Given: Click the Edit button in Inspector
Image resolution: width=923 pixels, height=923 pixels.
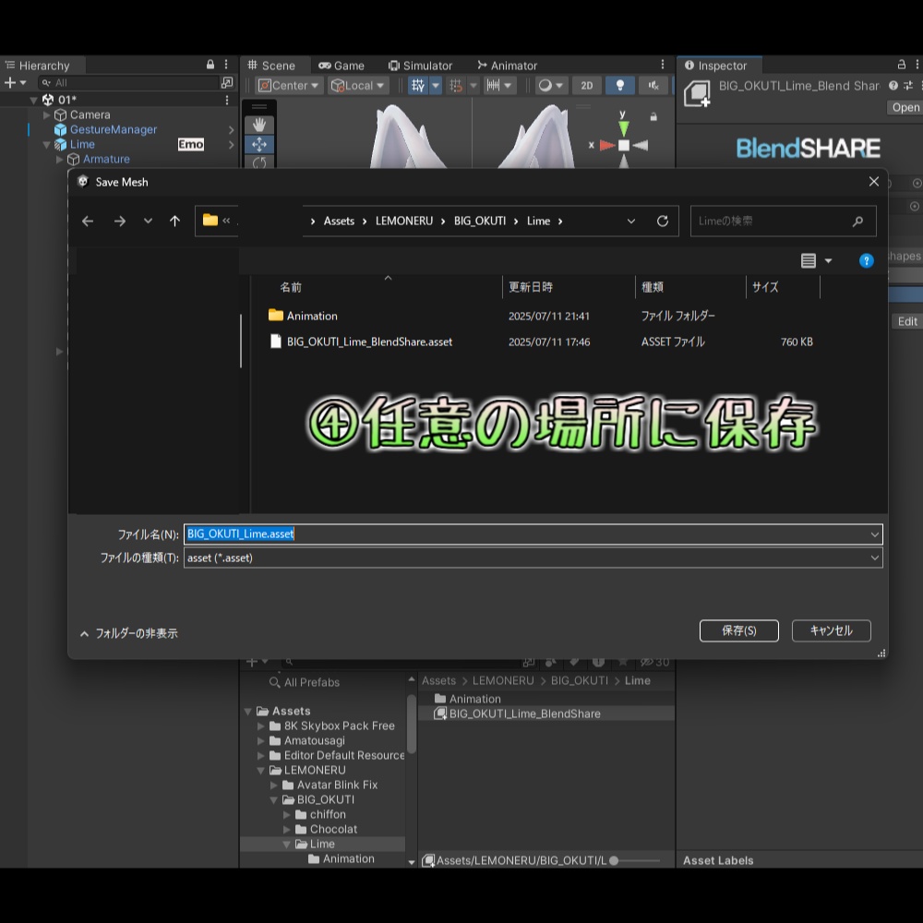Looking at the screenshot, I should tap(906, 321).
